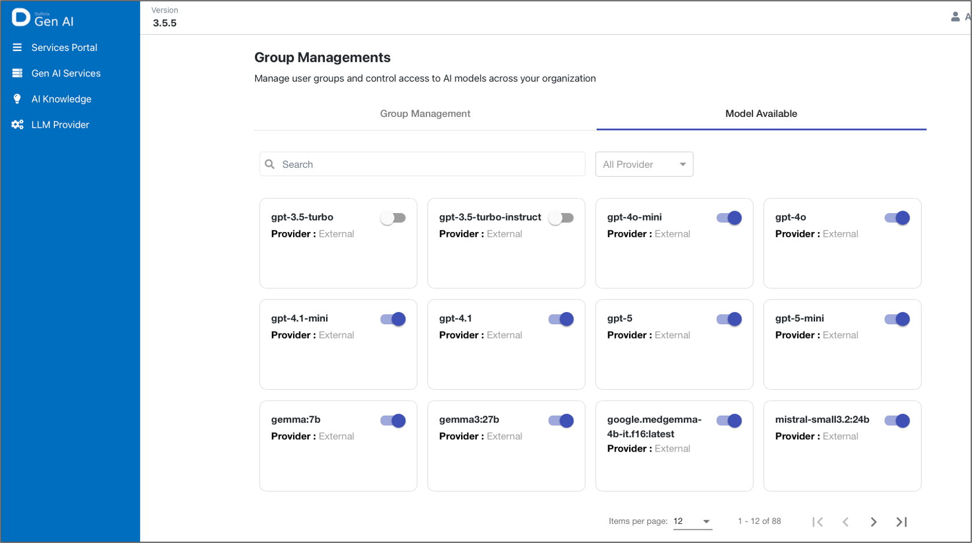This screenshot has height=543, width=972.
Task: Click the gpt-4o-mini model name
Action: (634, 217)
